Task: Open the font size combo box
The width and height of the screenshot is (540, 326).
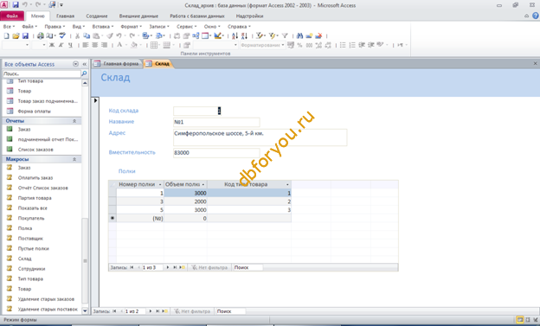Action: 39,45
